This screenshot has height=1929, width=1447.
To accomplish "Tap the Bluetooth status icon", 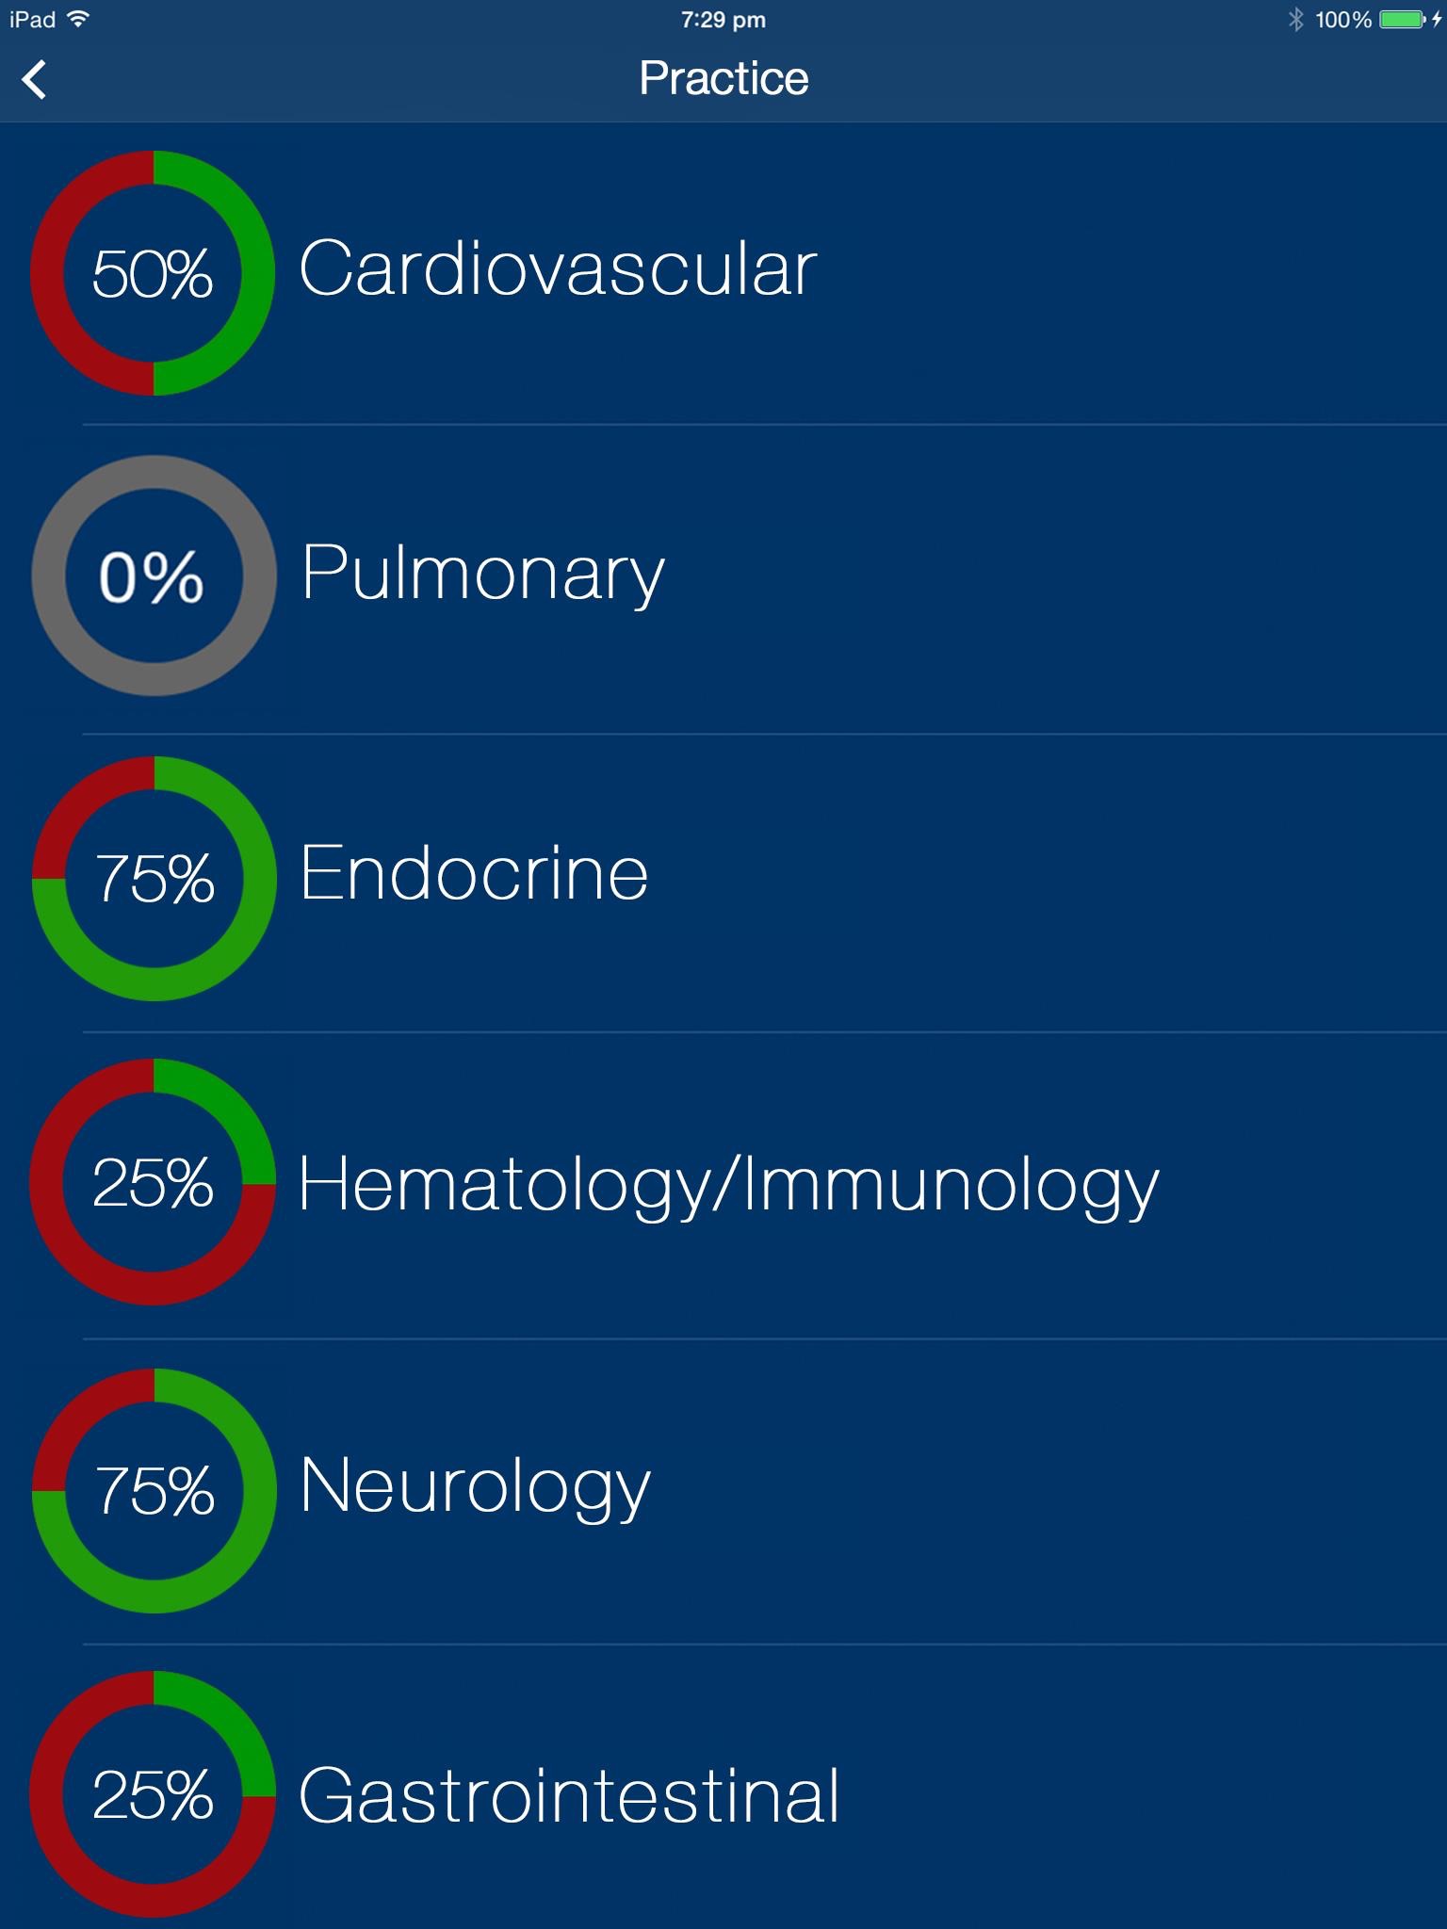I will coord(1296,20).
